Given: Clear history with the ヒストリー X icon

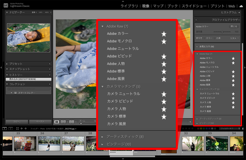Looking at the screenshot, I should (50, 75).
